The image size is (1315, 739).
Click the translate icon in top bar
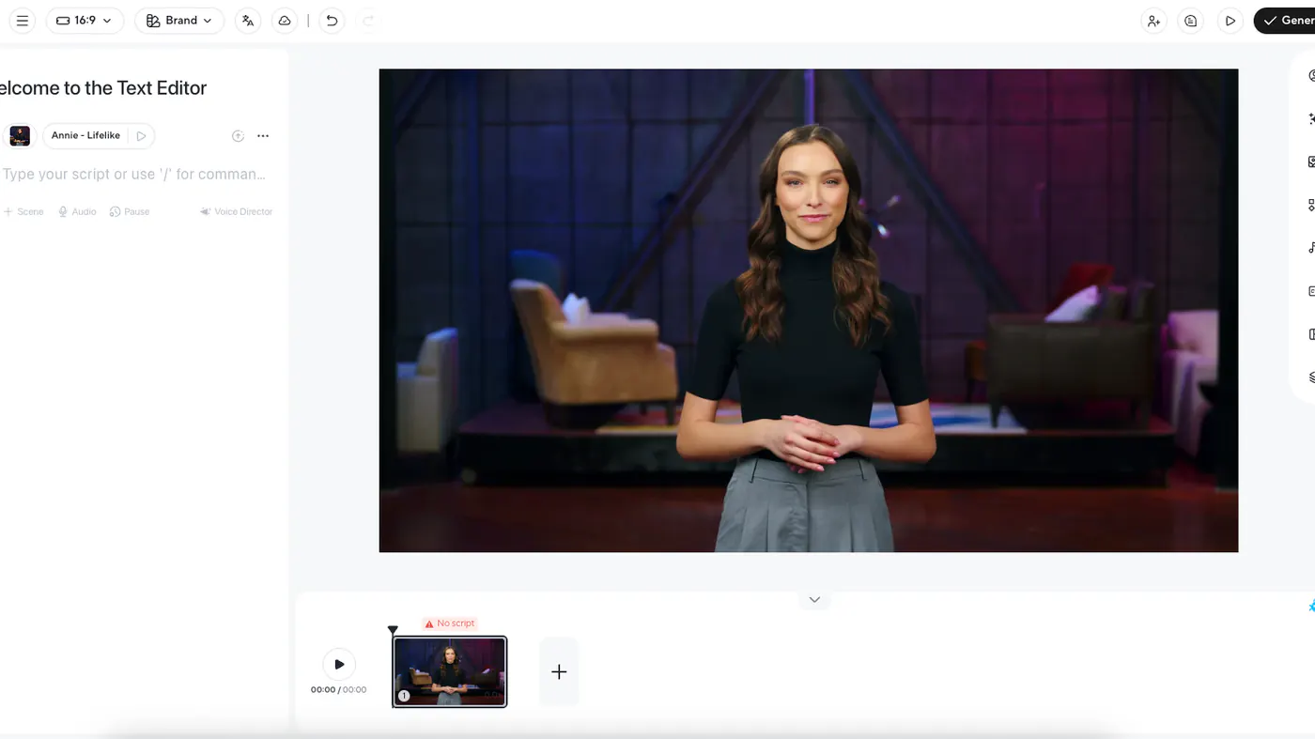click(248, 21)
